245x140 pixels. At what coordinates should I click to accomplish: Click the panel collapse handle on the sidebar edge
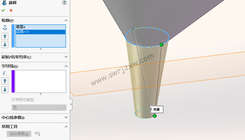pos(71,104)
